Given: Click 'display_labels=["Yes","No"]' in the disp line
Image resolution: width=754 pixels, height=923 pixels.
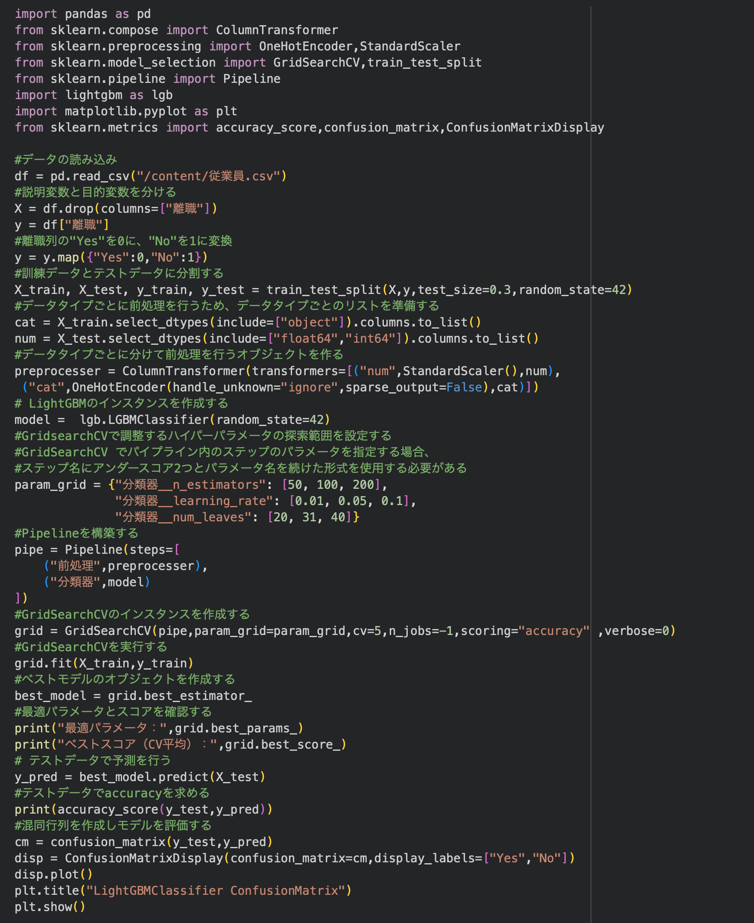Looking at the screenshot, I should coord(471,858).
